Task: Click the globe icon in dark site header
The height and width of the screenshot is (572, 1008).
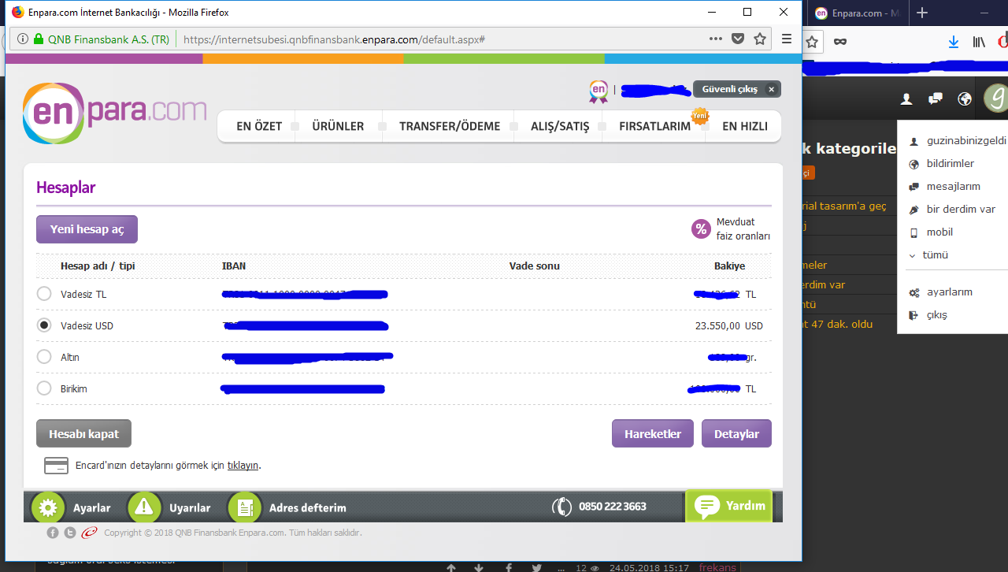Action: coord(965,98)
